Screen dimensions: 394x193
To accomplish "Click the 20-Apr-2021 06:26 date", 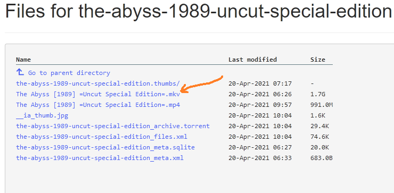I will pyautogui.click(x=260, y=94).
